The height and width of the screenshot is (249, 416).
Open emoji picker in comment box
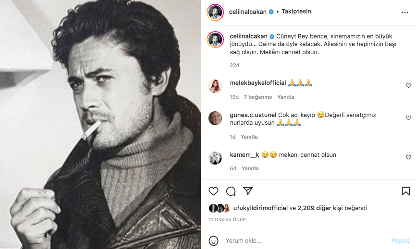214,240
